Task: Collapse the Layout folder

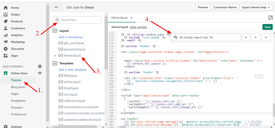Action: pyautogui.click(x=55, y=31)
